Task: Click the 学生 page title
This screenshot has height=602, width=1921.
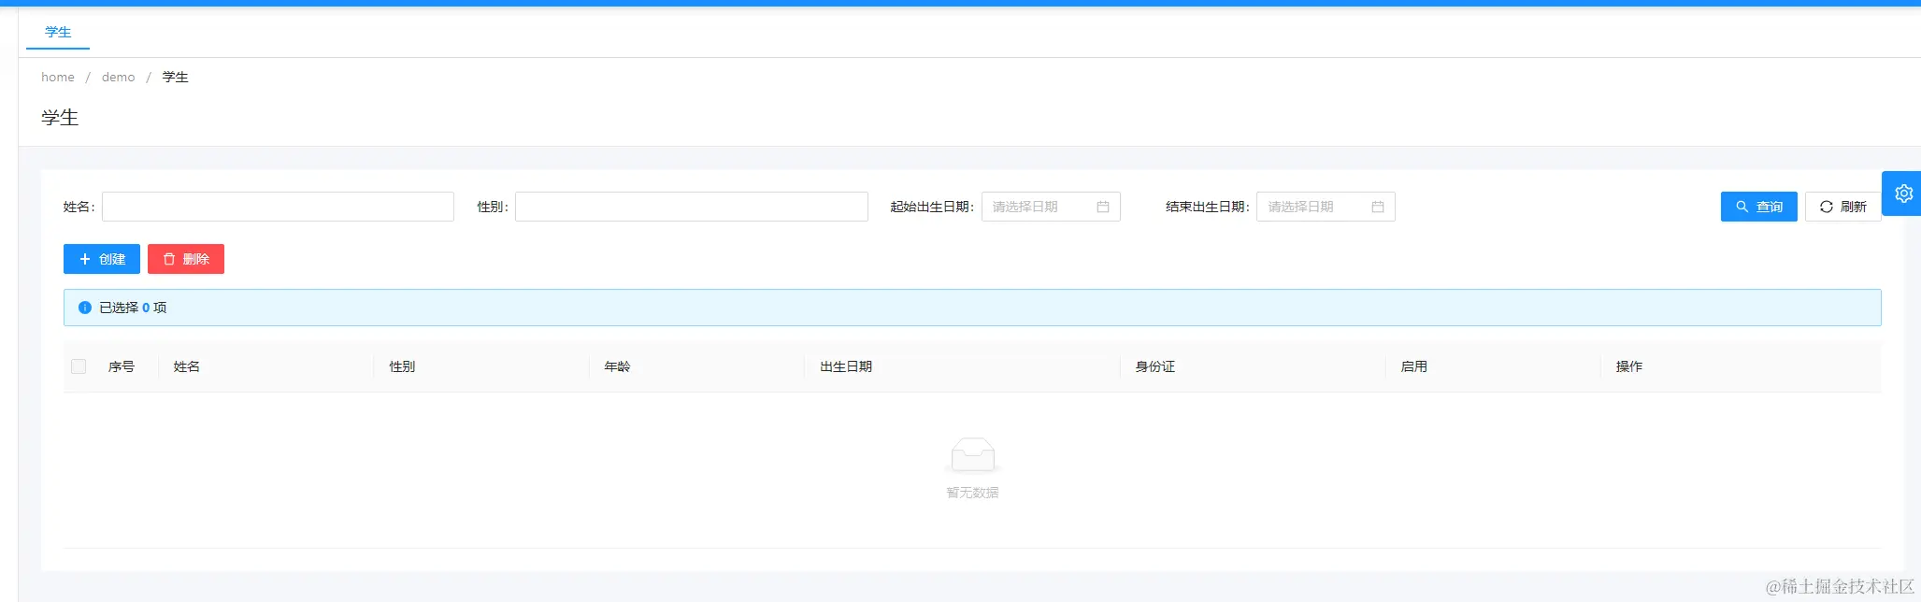Action: click(x=60, y=118)
